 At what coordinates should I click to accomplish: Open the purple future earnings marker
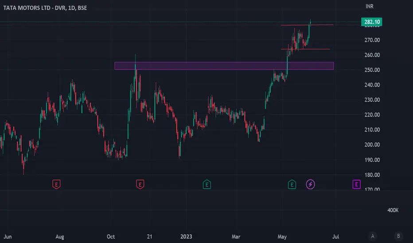(x=356, y=184)
